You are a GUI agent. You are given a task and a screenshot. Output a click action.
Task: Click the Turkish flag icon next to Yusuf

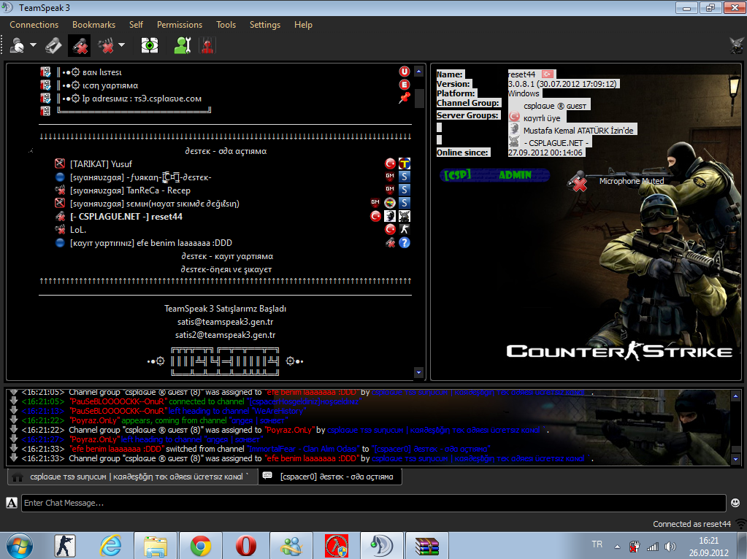click(x=390, y=163)
